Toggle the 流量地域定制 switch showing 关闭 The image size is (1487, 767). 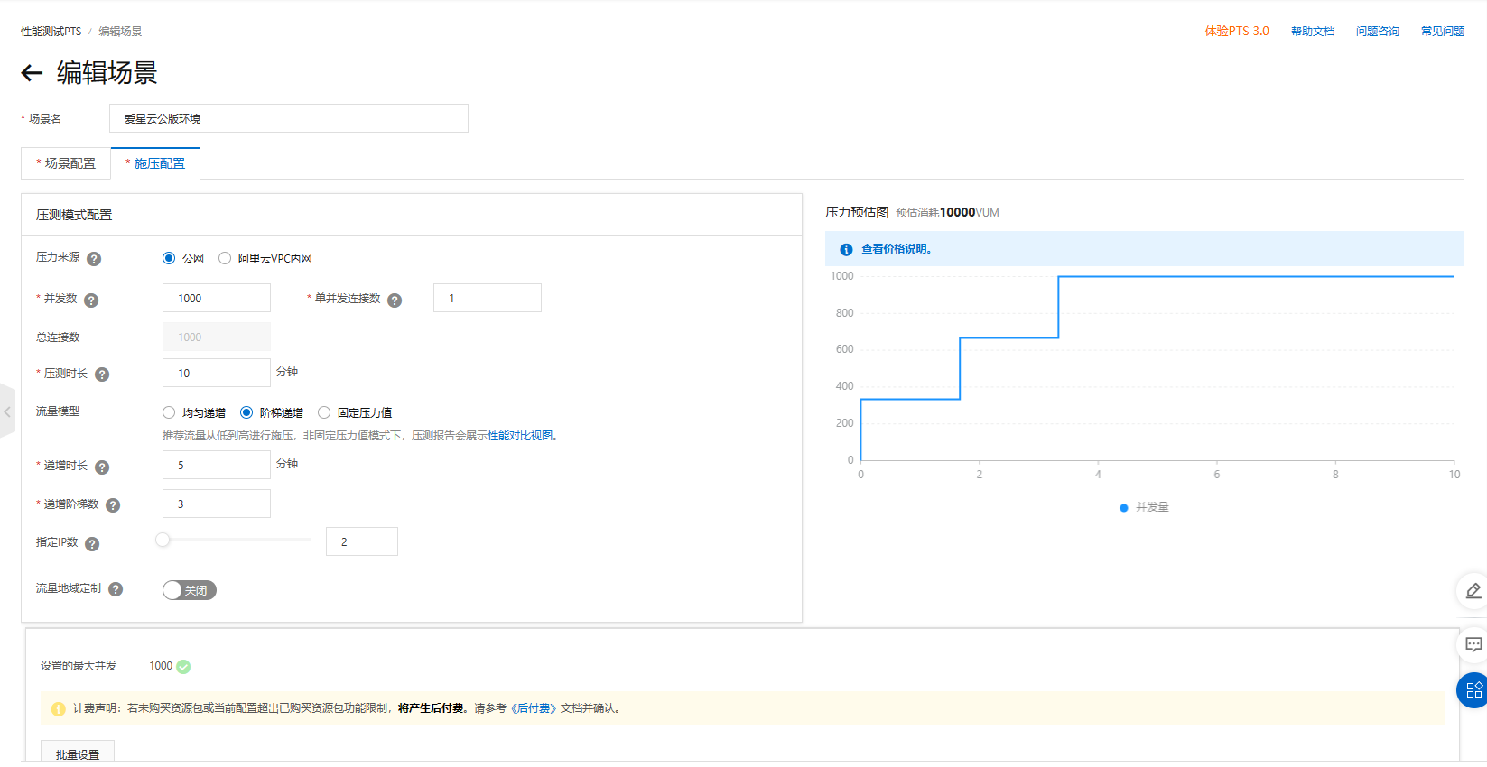pyautogui.click(x=190, y=590)
